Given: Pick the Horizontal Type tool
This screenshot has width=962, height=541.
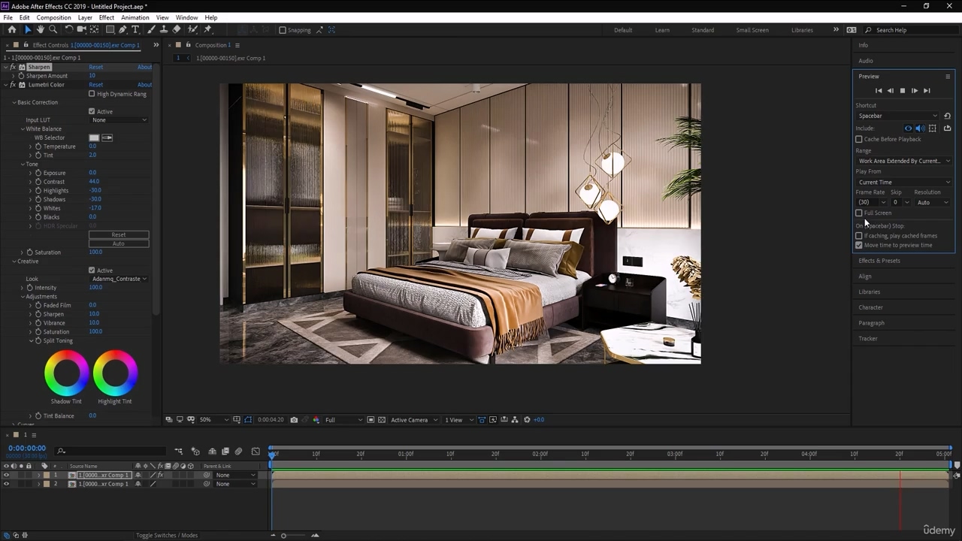Looking at the screenshot, I should [x=135, y=30].
